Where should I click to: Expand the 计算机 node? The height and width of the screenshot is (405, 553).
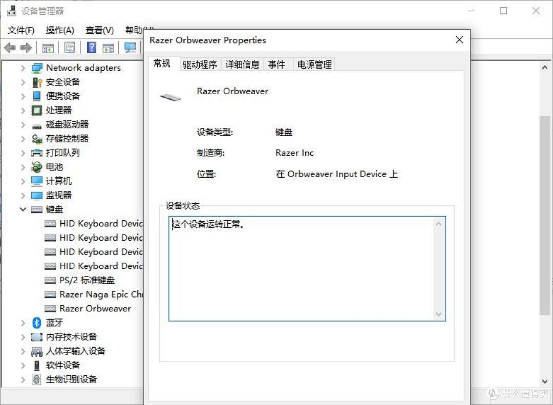(23, 181)
